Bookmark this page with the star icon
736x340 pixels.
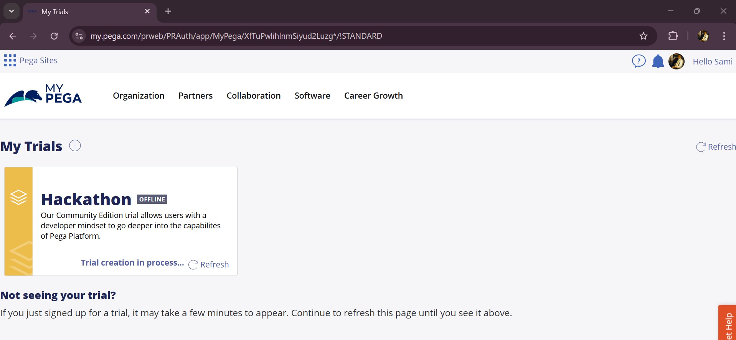[x=644, y=36]
